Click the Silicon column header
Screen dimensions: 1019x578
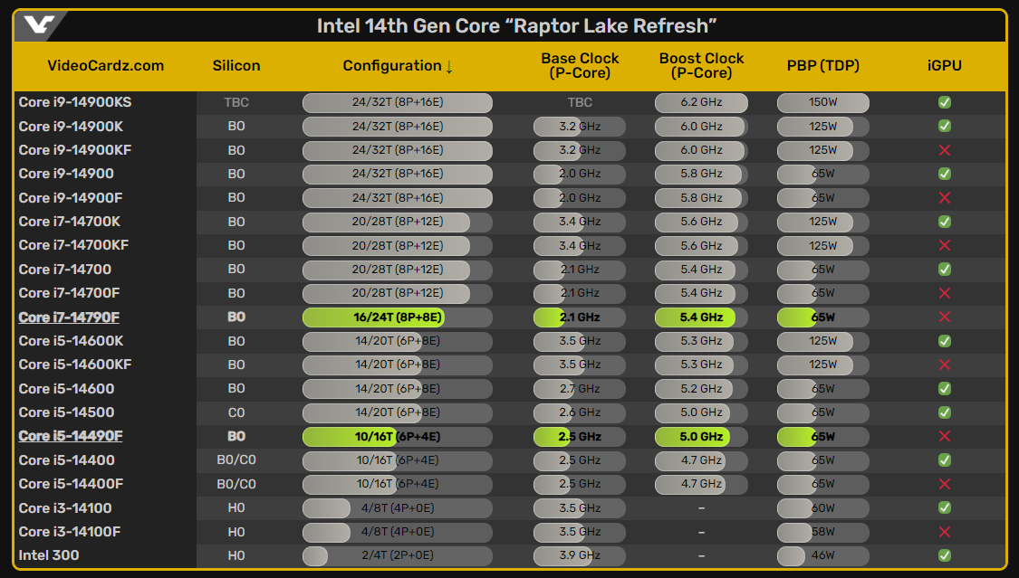point(236,65)
